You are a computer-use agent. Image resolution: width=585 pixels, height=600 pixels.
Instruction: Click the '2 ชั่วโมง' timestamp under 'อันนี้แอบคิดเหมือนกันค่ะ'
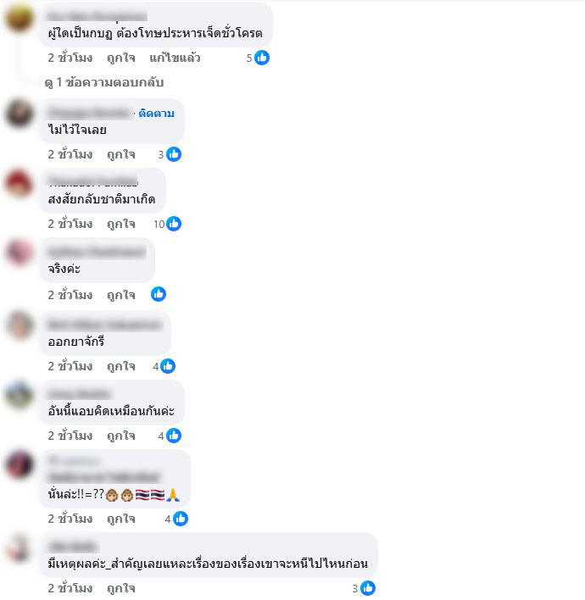click(x=70, y=436)
